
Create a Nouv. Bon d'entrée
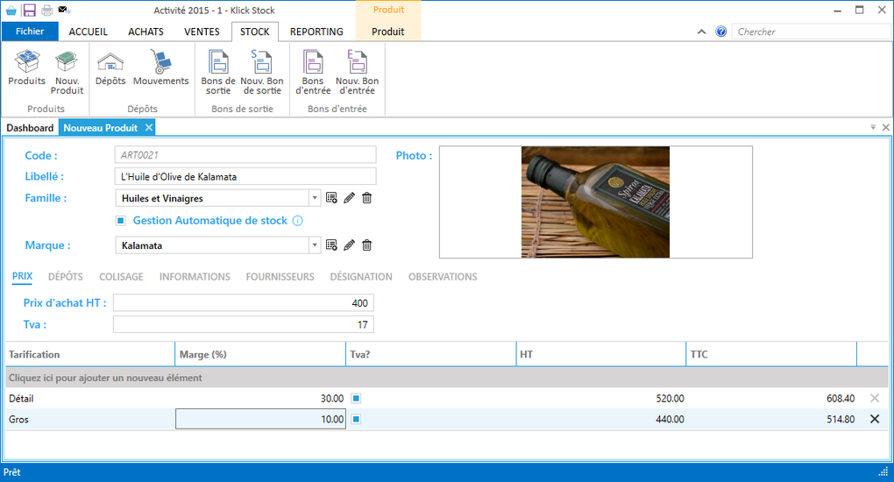(x=357, y=73)
